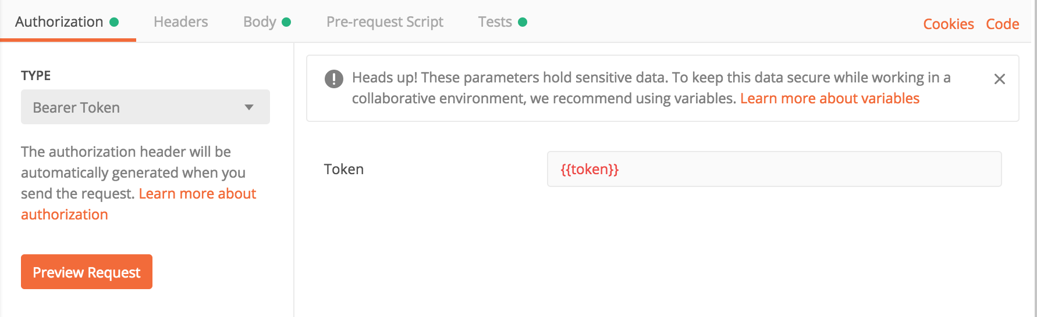Select the Authorization tab
Viewport: 1037px width, 317px height.
59,22
